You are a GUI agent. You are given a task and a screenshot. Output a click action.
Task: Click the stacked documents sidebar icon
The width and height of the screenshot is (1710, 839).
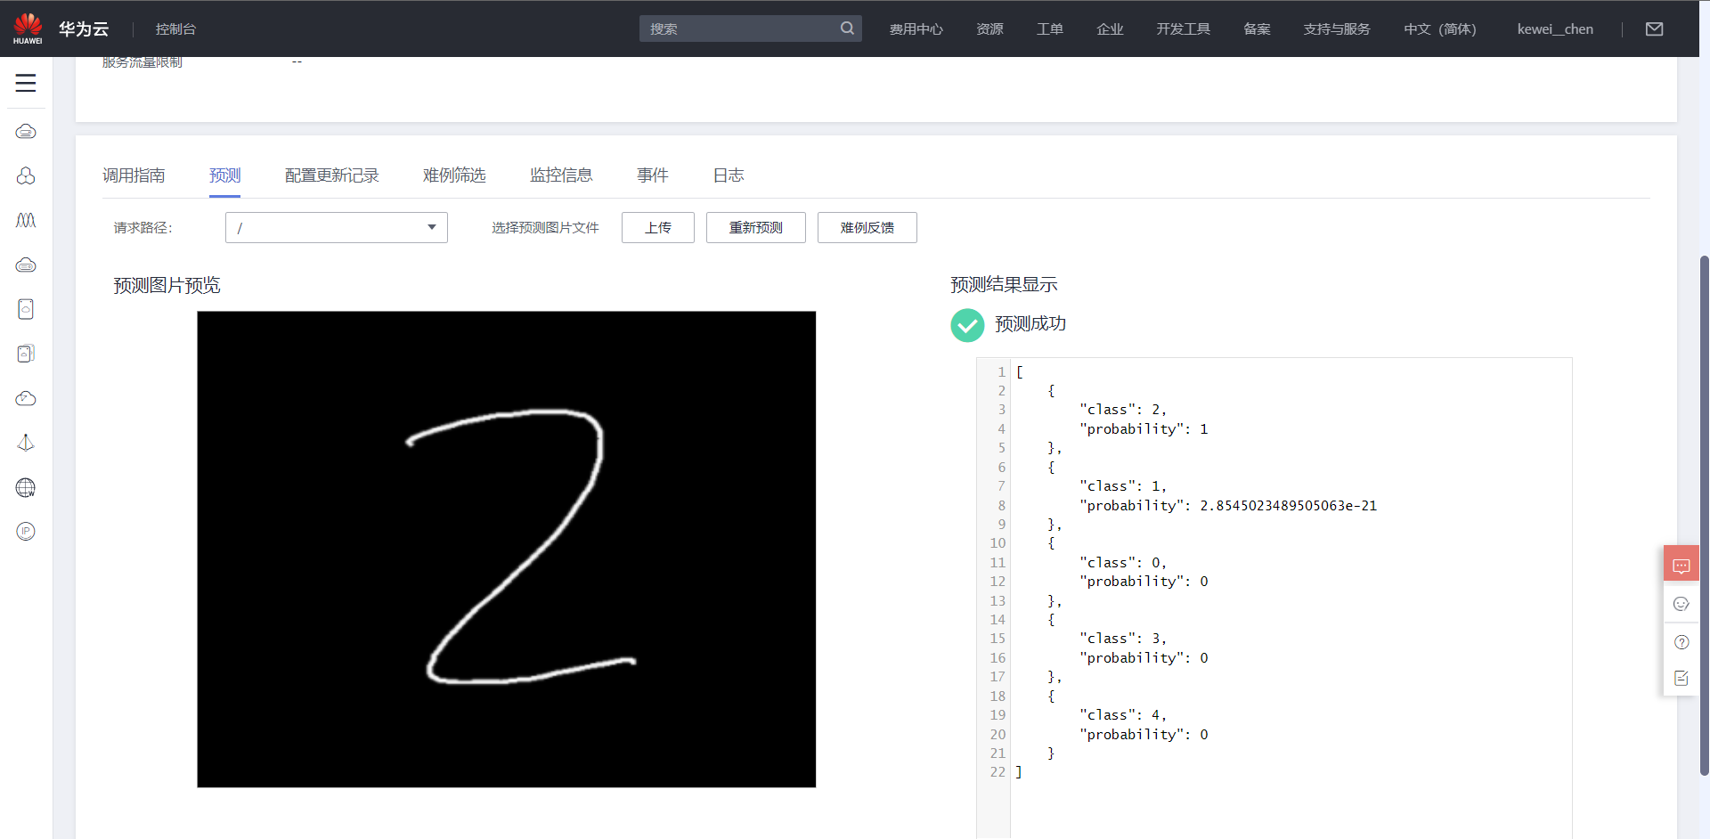26,354
